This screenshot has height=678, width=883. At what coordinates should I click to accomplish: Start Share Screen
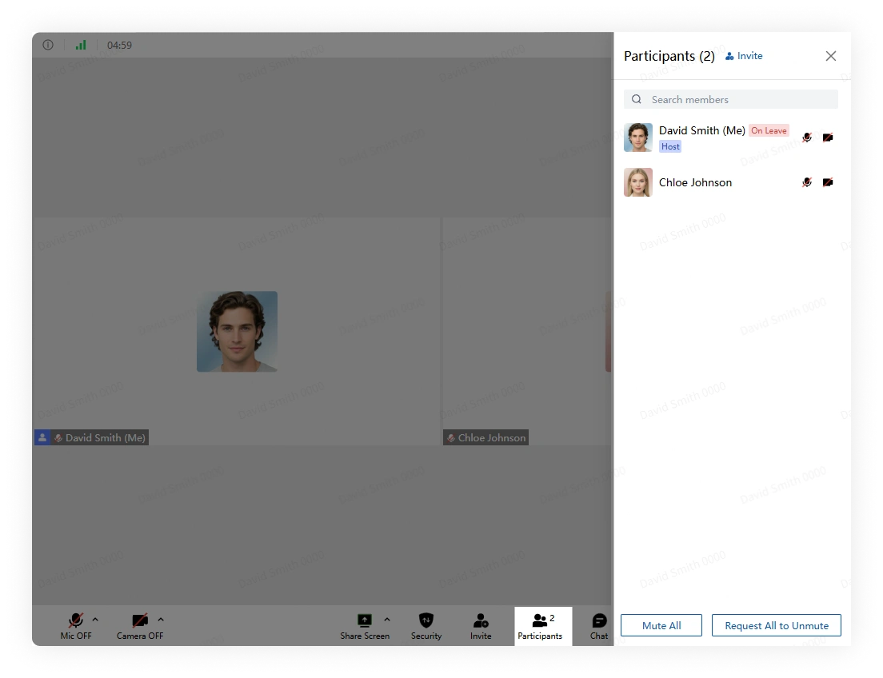(x=365, y=626)
